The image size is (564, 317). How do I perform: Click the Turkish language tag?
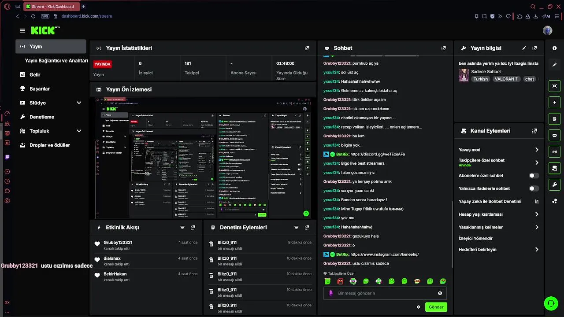(481, 79)
